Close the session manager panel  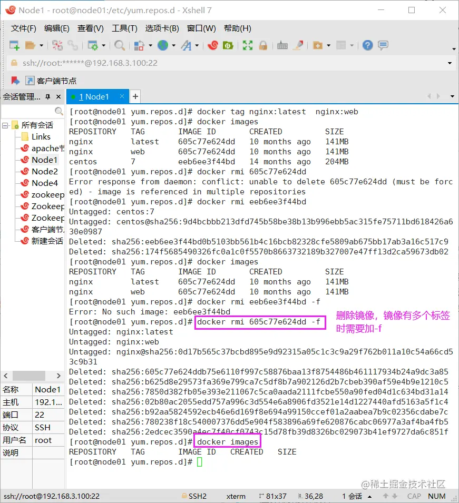click(58, 96)
